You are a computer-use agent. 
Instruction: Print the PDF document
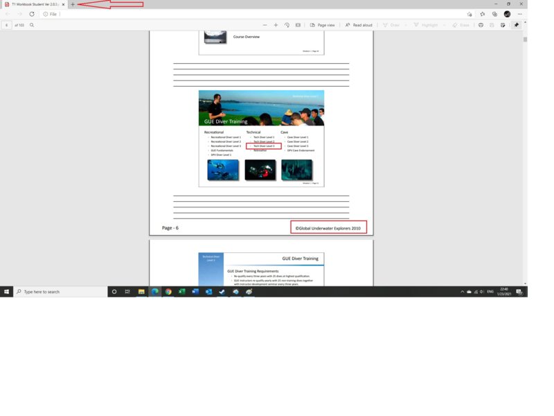point(481,25)
